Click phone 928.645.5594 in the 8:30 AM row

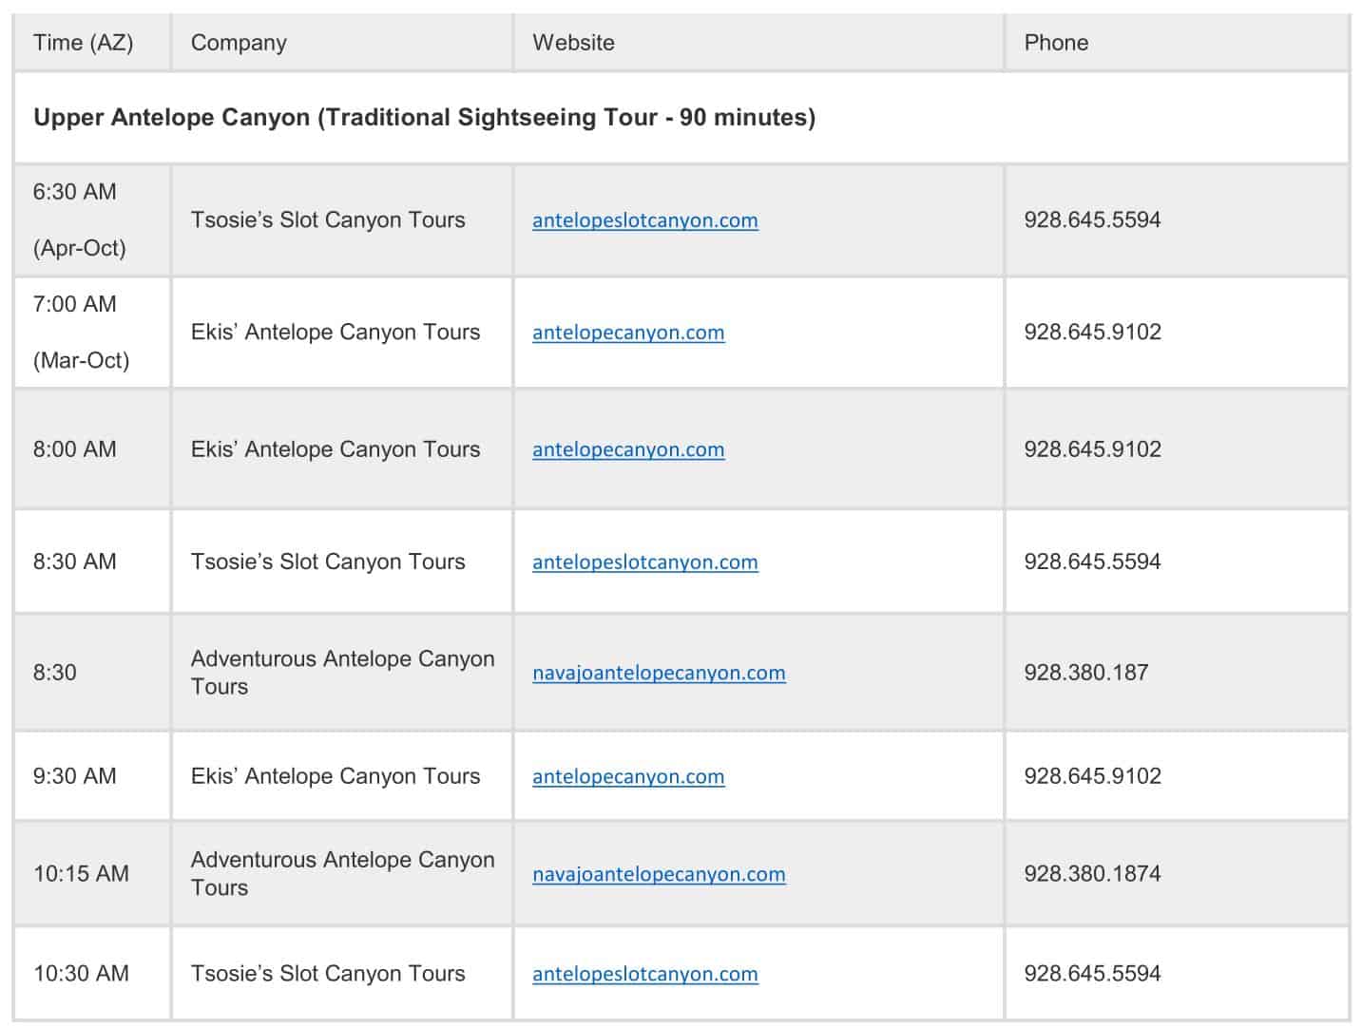tap(1092, 562)
